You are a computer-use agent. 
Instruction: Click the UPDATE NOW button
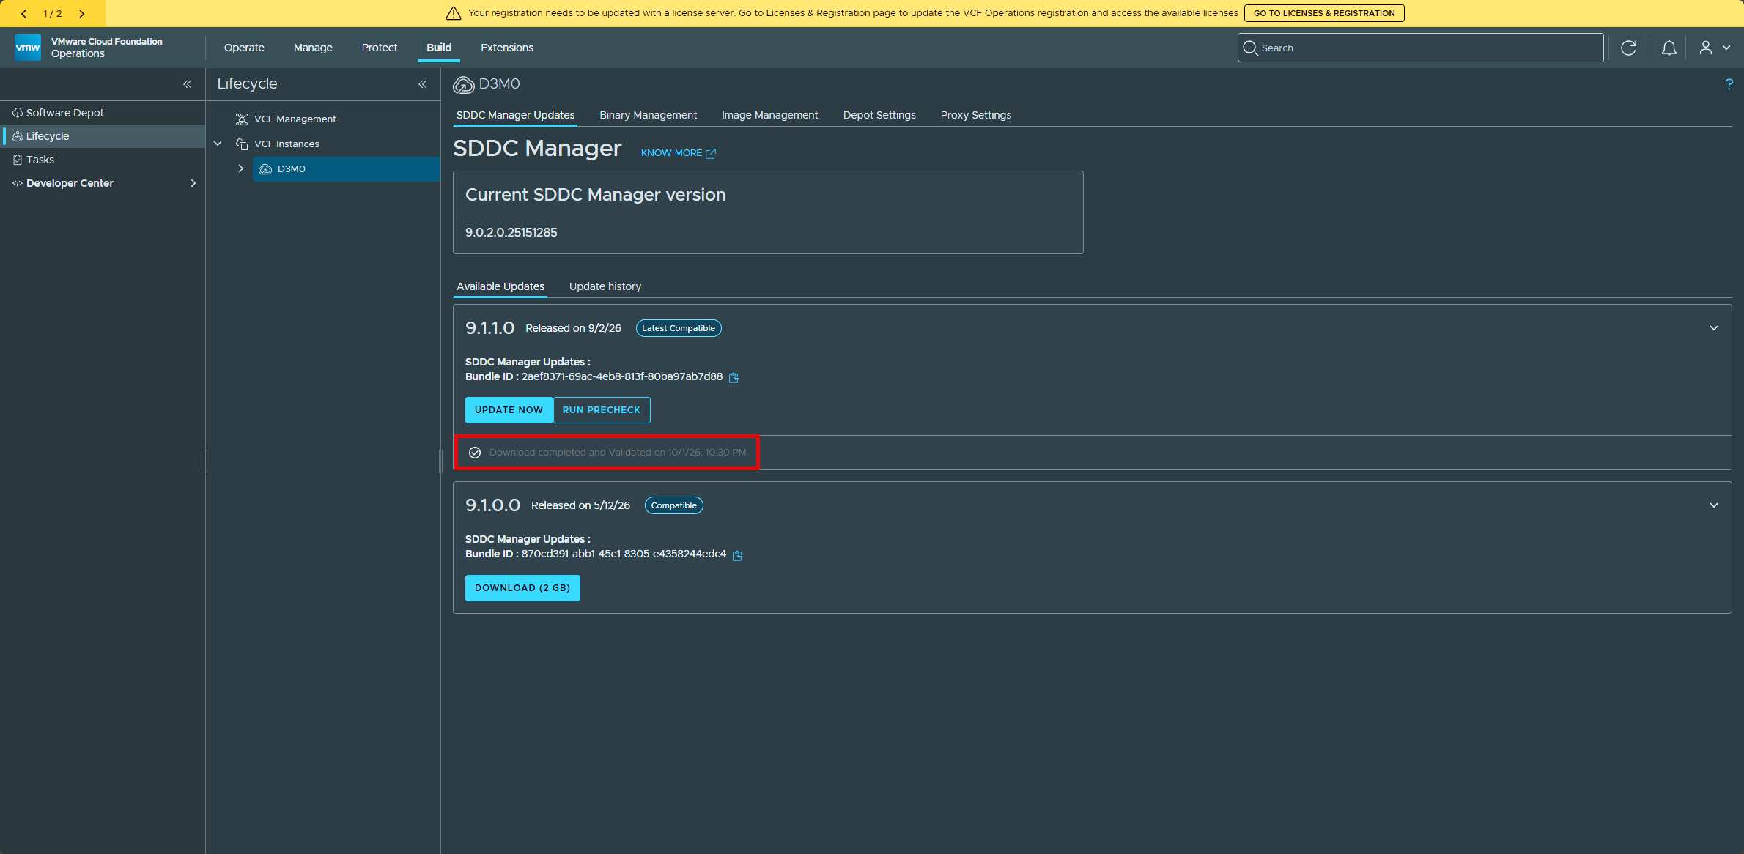click(509, 410)
